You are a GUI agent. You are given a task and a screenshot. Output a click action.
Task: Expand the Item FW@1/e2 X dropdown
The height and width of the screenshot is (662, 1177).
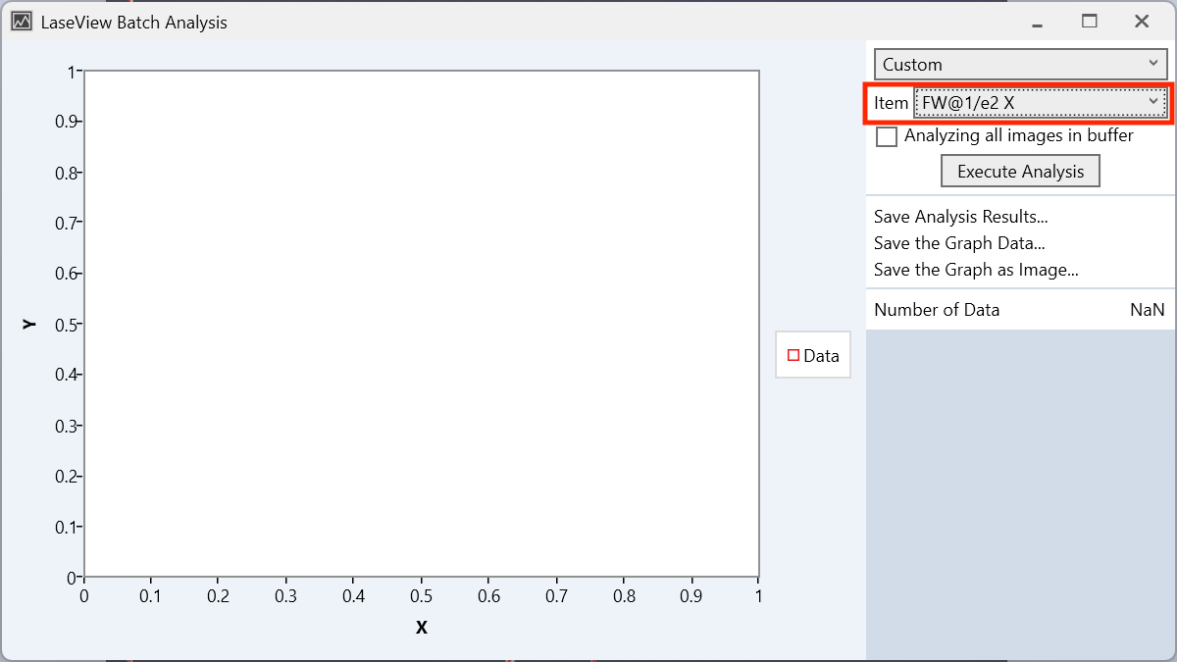point(1040,102)
